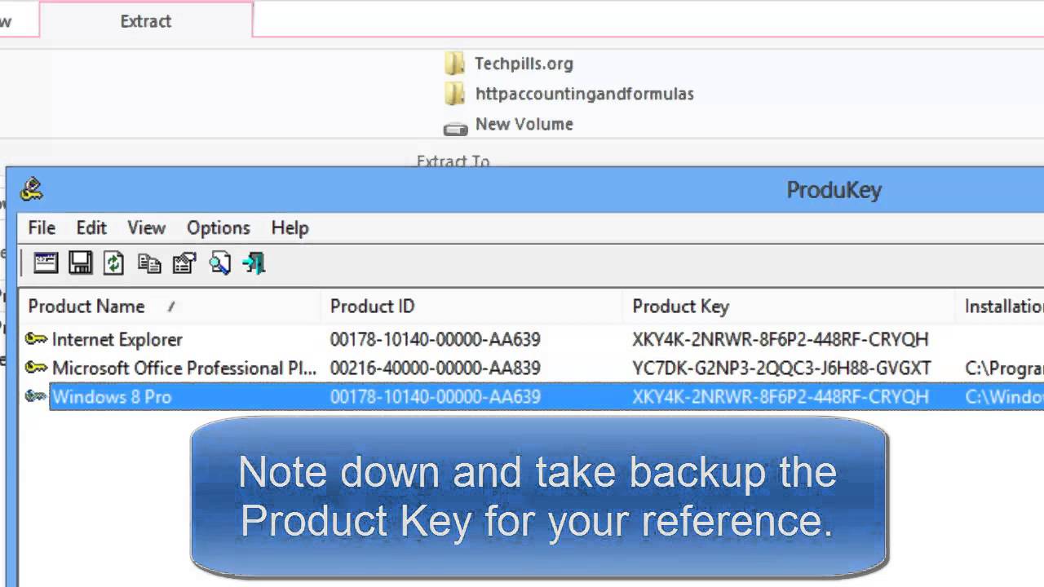Click the Properties toolbar icon
1044x587 pixels.
pos(184,263)
